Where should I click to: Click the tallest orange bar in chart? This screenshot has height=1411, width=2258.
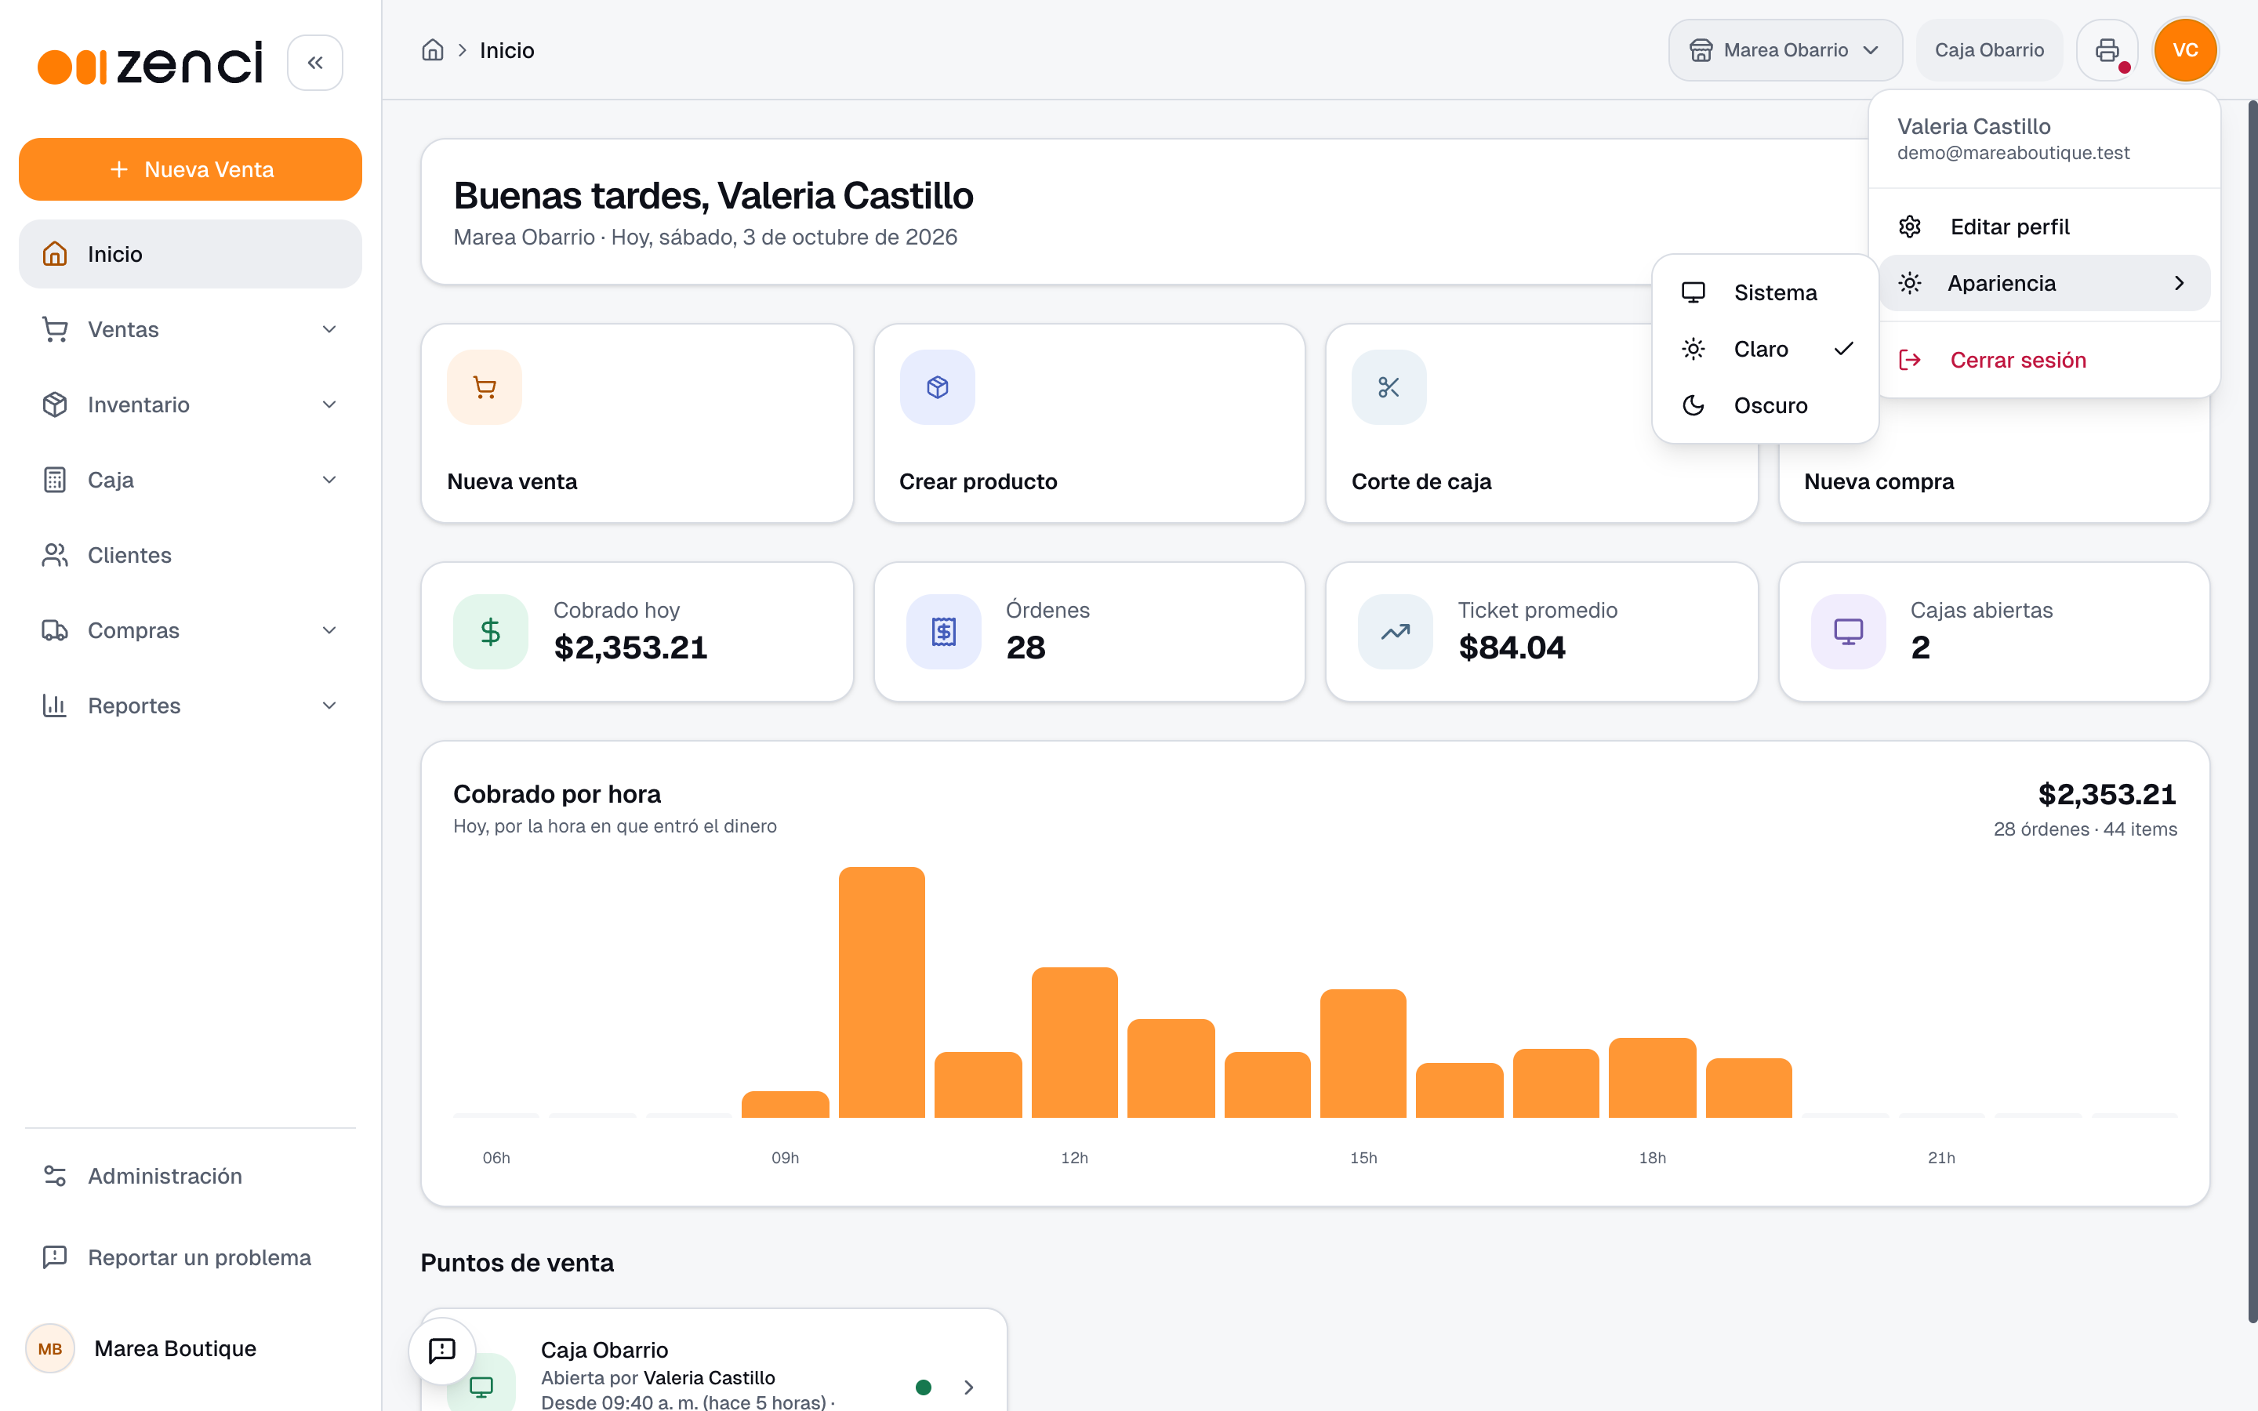pyautogui.click(x=882, y=992)
